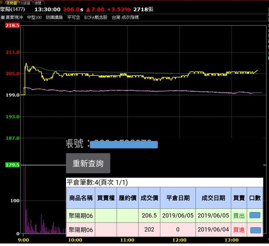
Task: Open the ECFA概念股 tag
Action: tap(96, 17)
